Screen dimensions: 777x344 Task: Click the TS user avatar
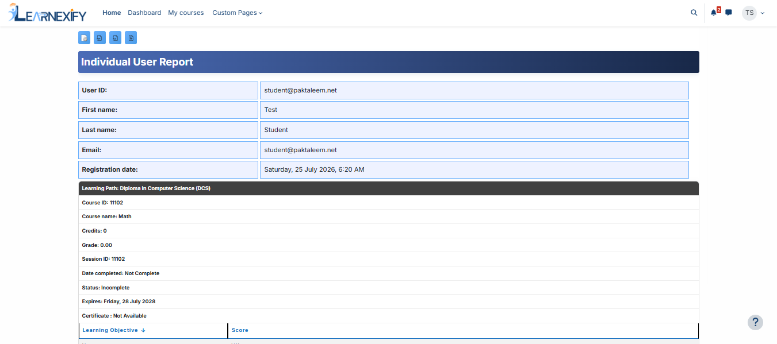(x=749, y=13)
